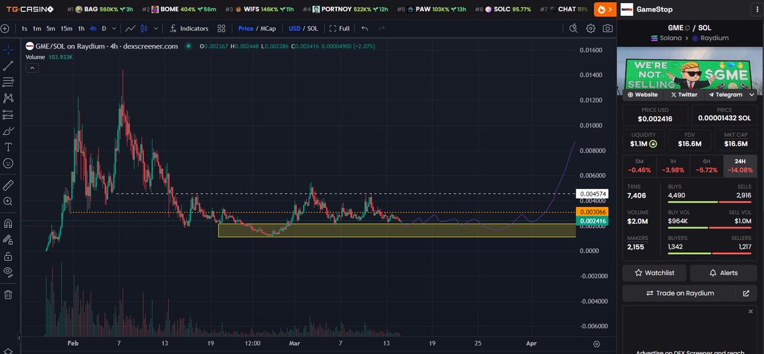Open price Alerts for GME
Screen dimensions: 764x354
724,273
